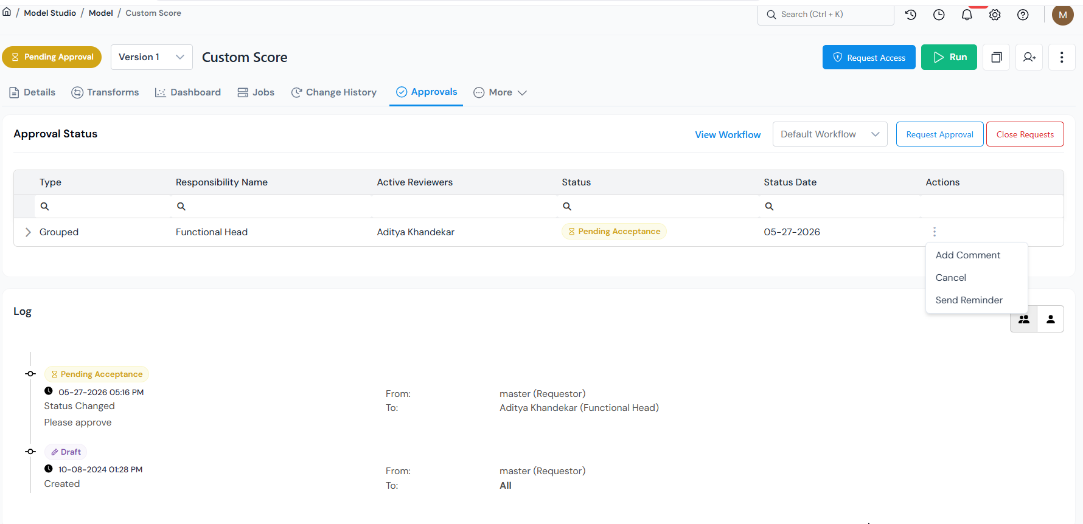Click the 05-27-2026 status date cell
Screen dimensions: 1083x524
pos(792,232)
